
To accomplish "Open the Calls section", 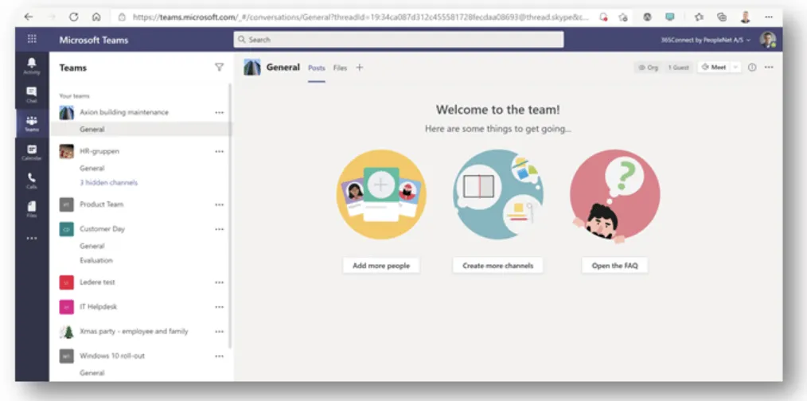I will pos(31,181).
